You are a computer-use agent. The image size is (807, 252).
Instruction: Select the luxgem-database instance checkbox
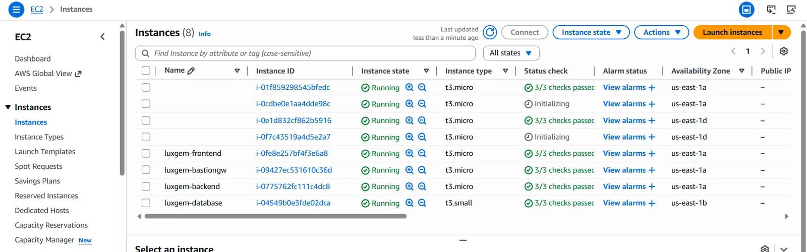coord(146,203)
